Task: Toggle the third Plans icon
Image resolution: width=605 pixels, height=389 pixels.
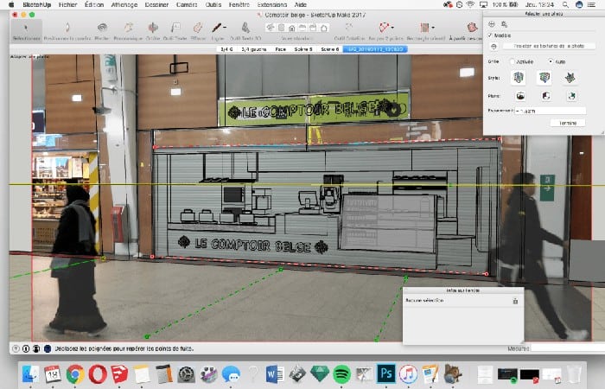Action: pos(571,96)
